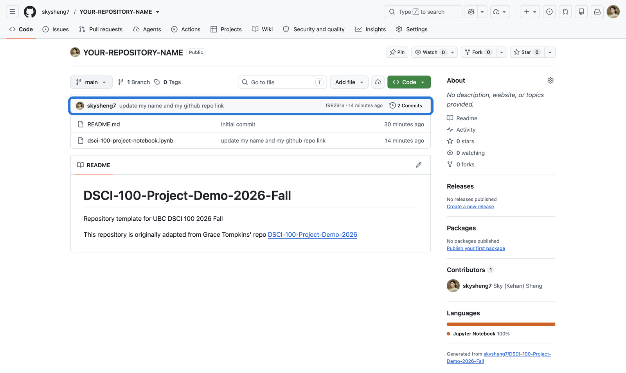
Task: Switch to the Issues tab
Action: tap(56, 29)
